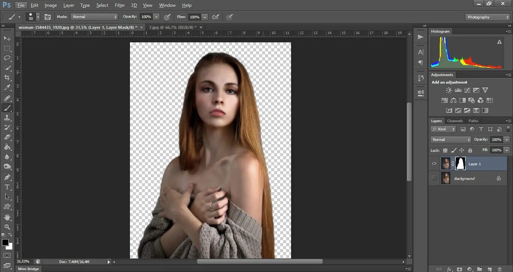Screen dimensions: 513x272
Task: Select the Quick Selection tool
Action: pos(7,68)
